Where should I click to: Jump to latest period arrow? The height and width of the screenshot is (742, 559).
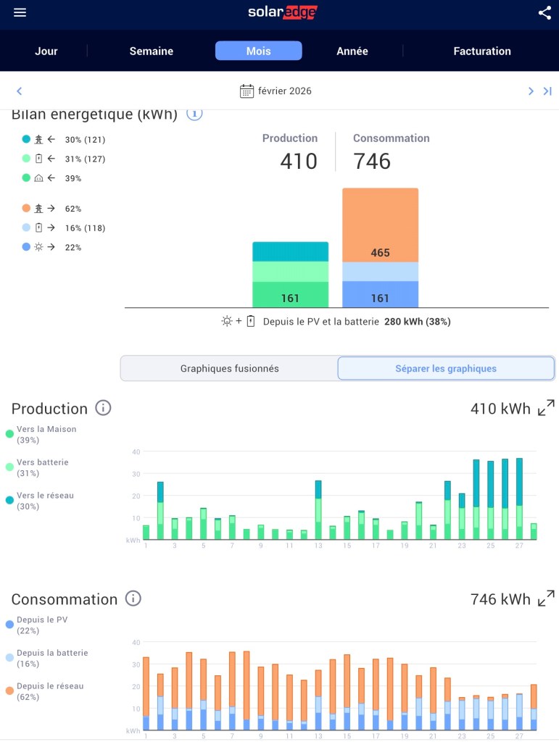[547, 91]
